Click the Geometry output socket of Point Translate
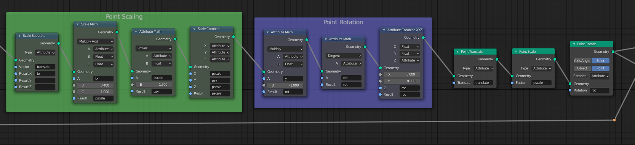Image resolution: width=635 pixels, height=145 pixels. 497,59
